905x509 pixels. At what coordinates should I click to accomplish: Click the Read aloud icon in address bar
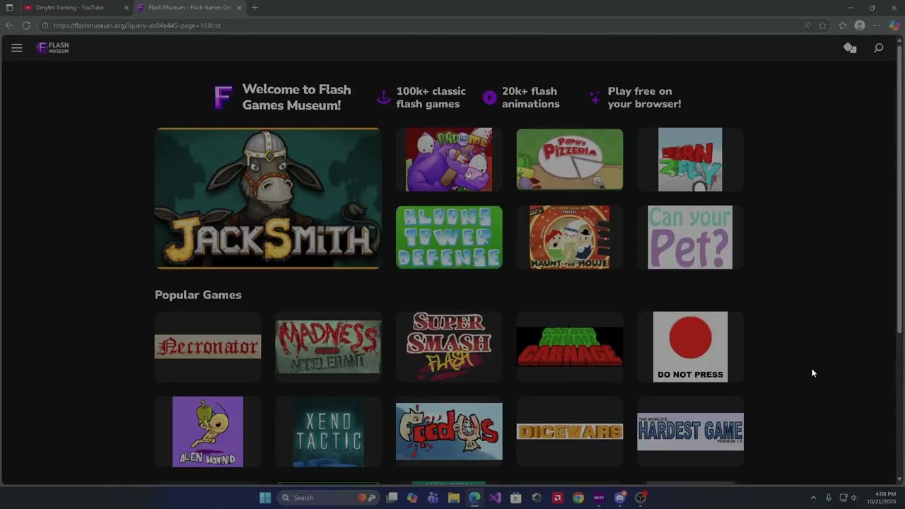pyautogui.click(x=807, y=25)
